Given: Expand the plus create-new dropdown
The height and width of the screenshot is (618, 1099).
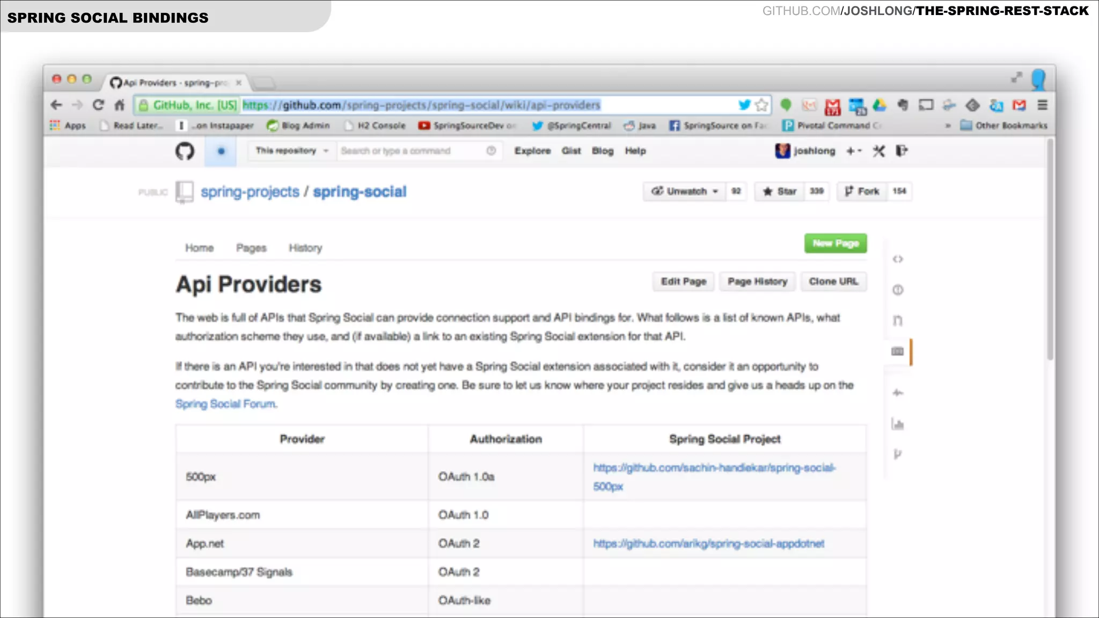Looking at the screenshot, I should point(853,151).
